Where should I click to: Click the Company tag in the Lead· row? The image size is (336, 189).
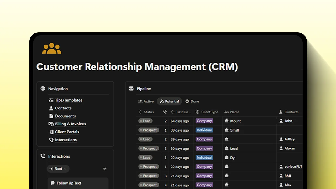coord(204,148)
